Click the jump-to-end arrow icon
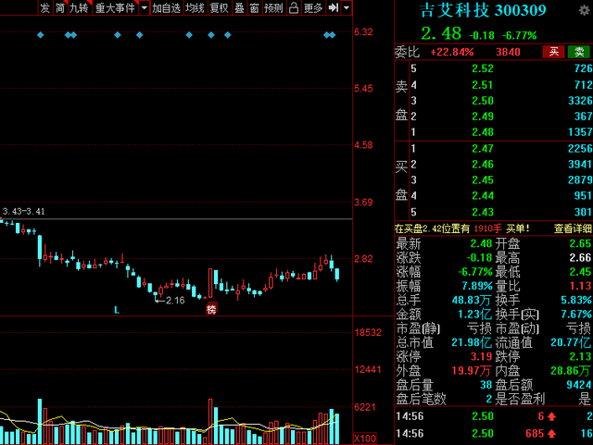The height and width of the screenshot is (445, 593). (333, 7)
